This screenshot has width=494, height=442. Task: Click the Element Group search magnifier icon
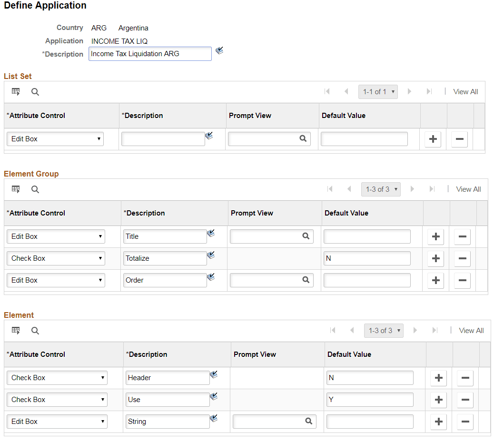click(35, 189)
